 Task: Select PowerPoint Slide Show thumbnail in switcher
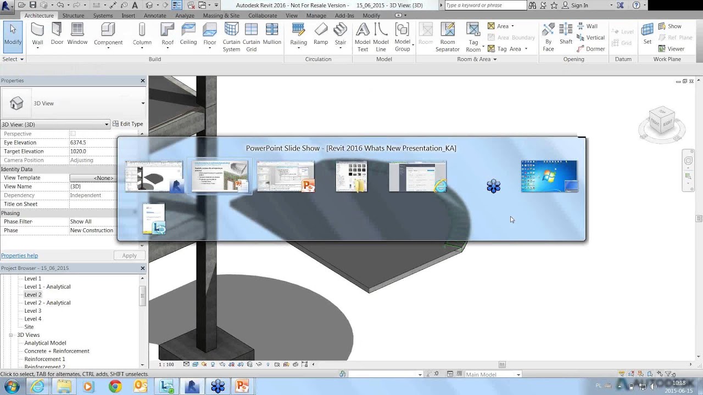coord(220,176)
